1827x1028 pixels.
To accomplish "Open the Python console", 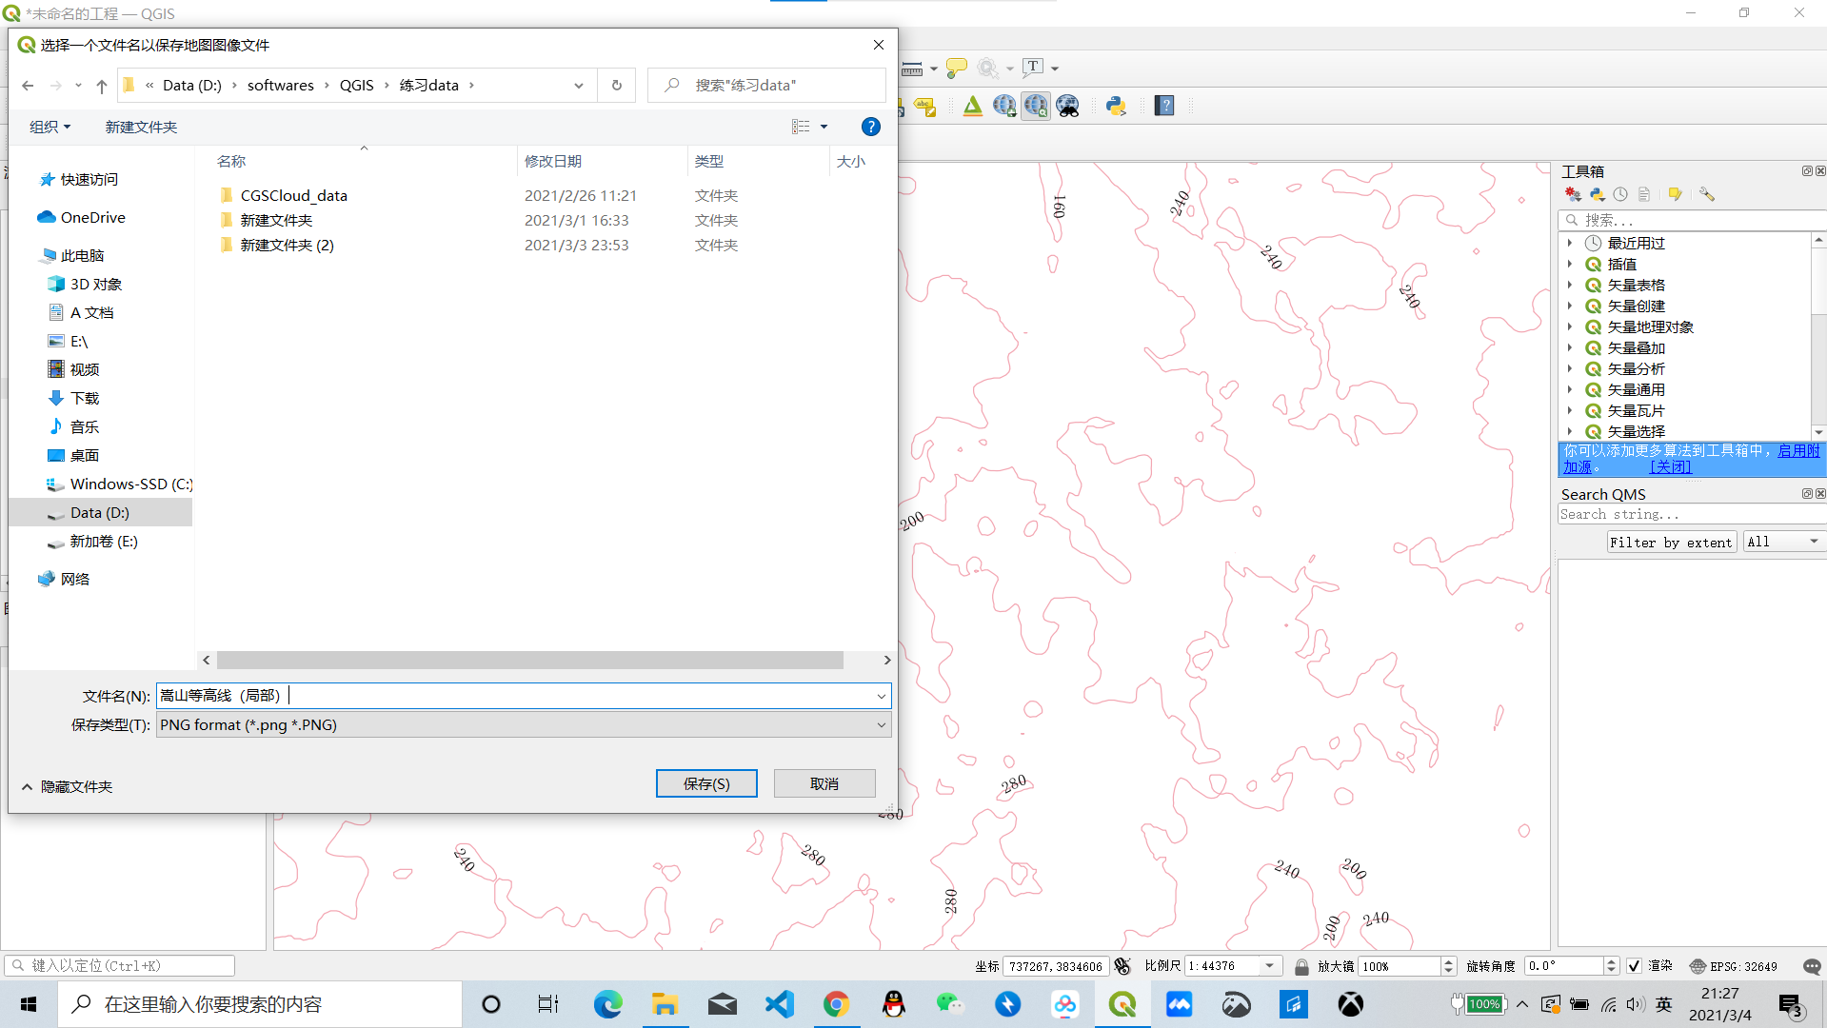I will point(1116,105).
